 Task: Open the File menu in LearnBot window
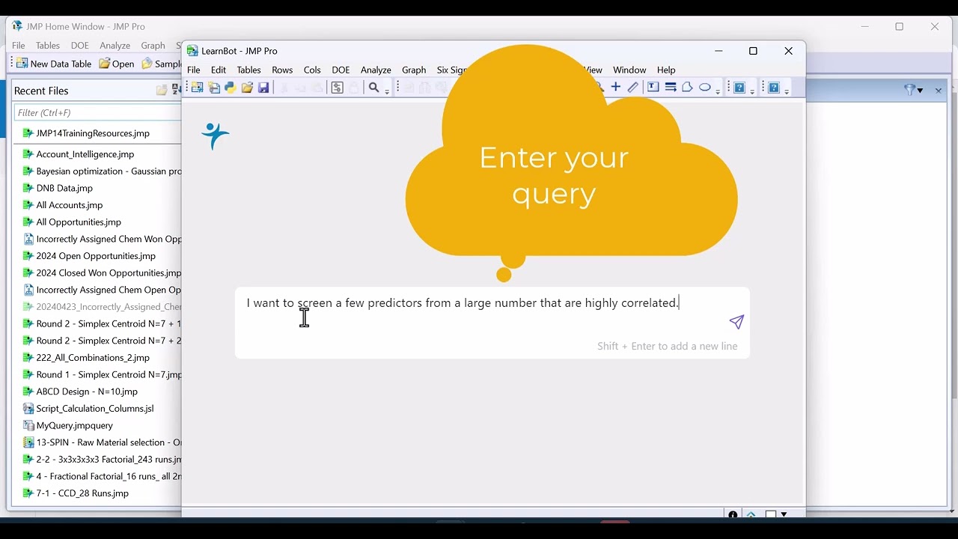coord(194,70)
